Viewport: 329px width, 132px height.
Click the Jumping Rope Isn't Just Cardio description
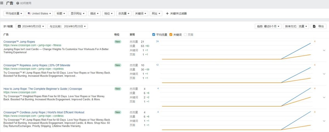[56, 51]
